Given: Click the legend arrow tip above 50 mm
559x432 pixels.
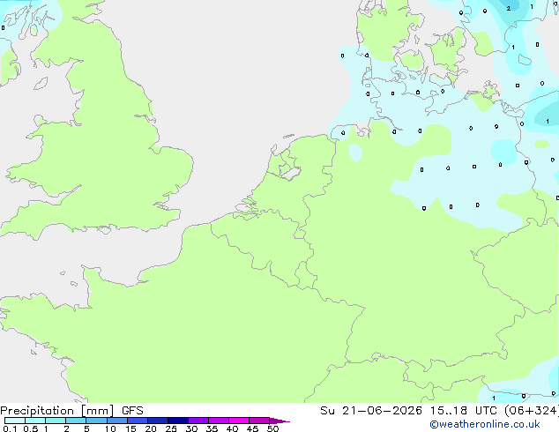Looking at the screenshot, I should pos(279,421).
